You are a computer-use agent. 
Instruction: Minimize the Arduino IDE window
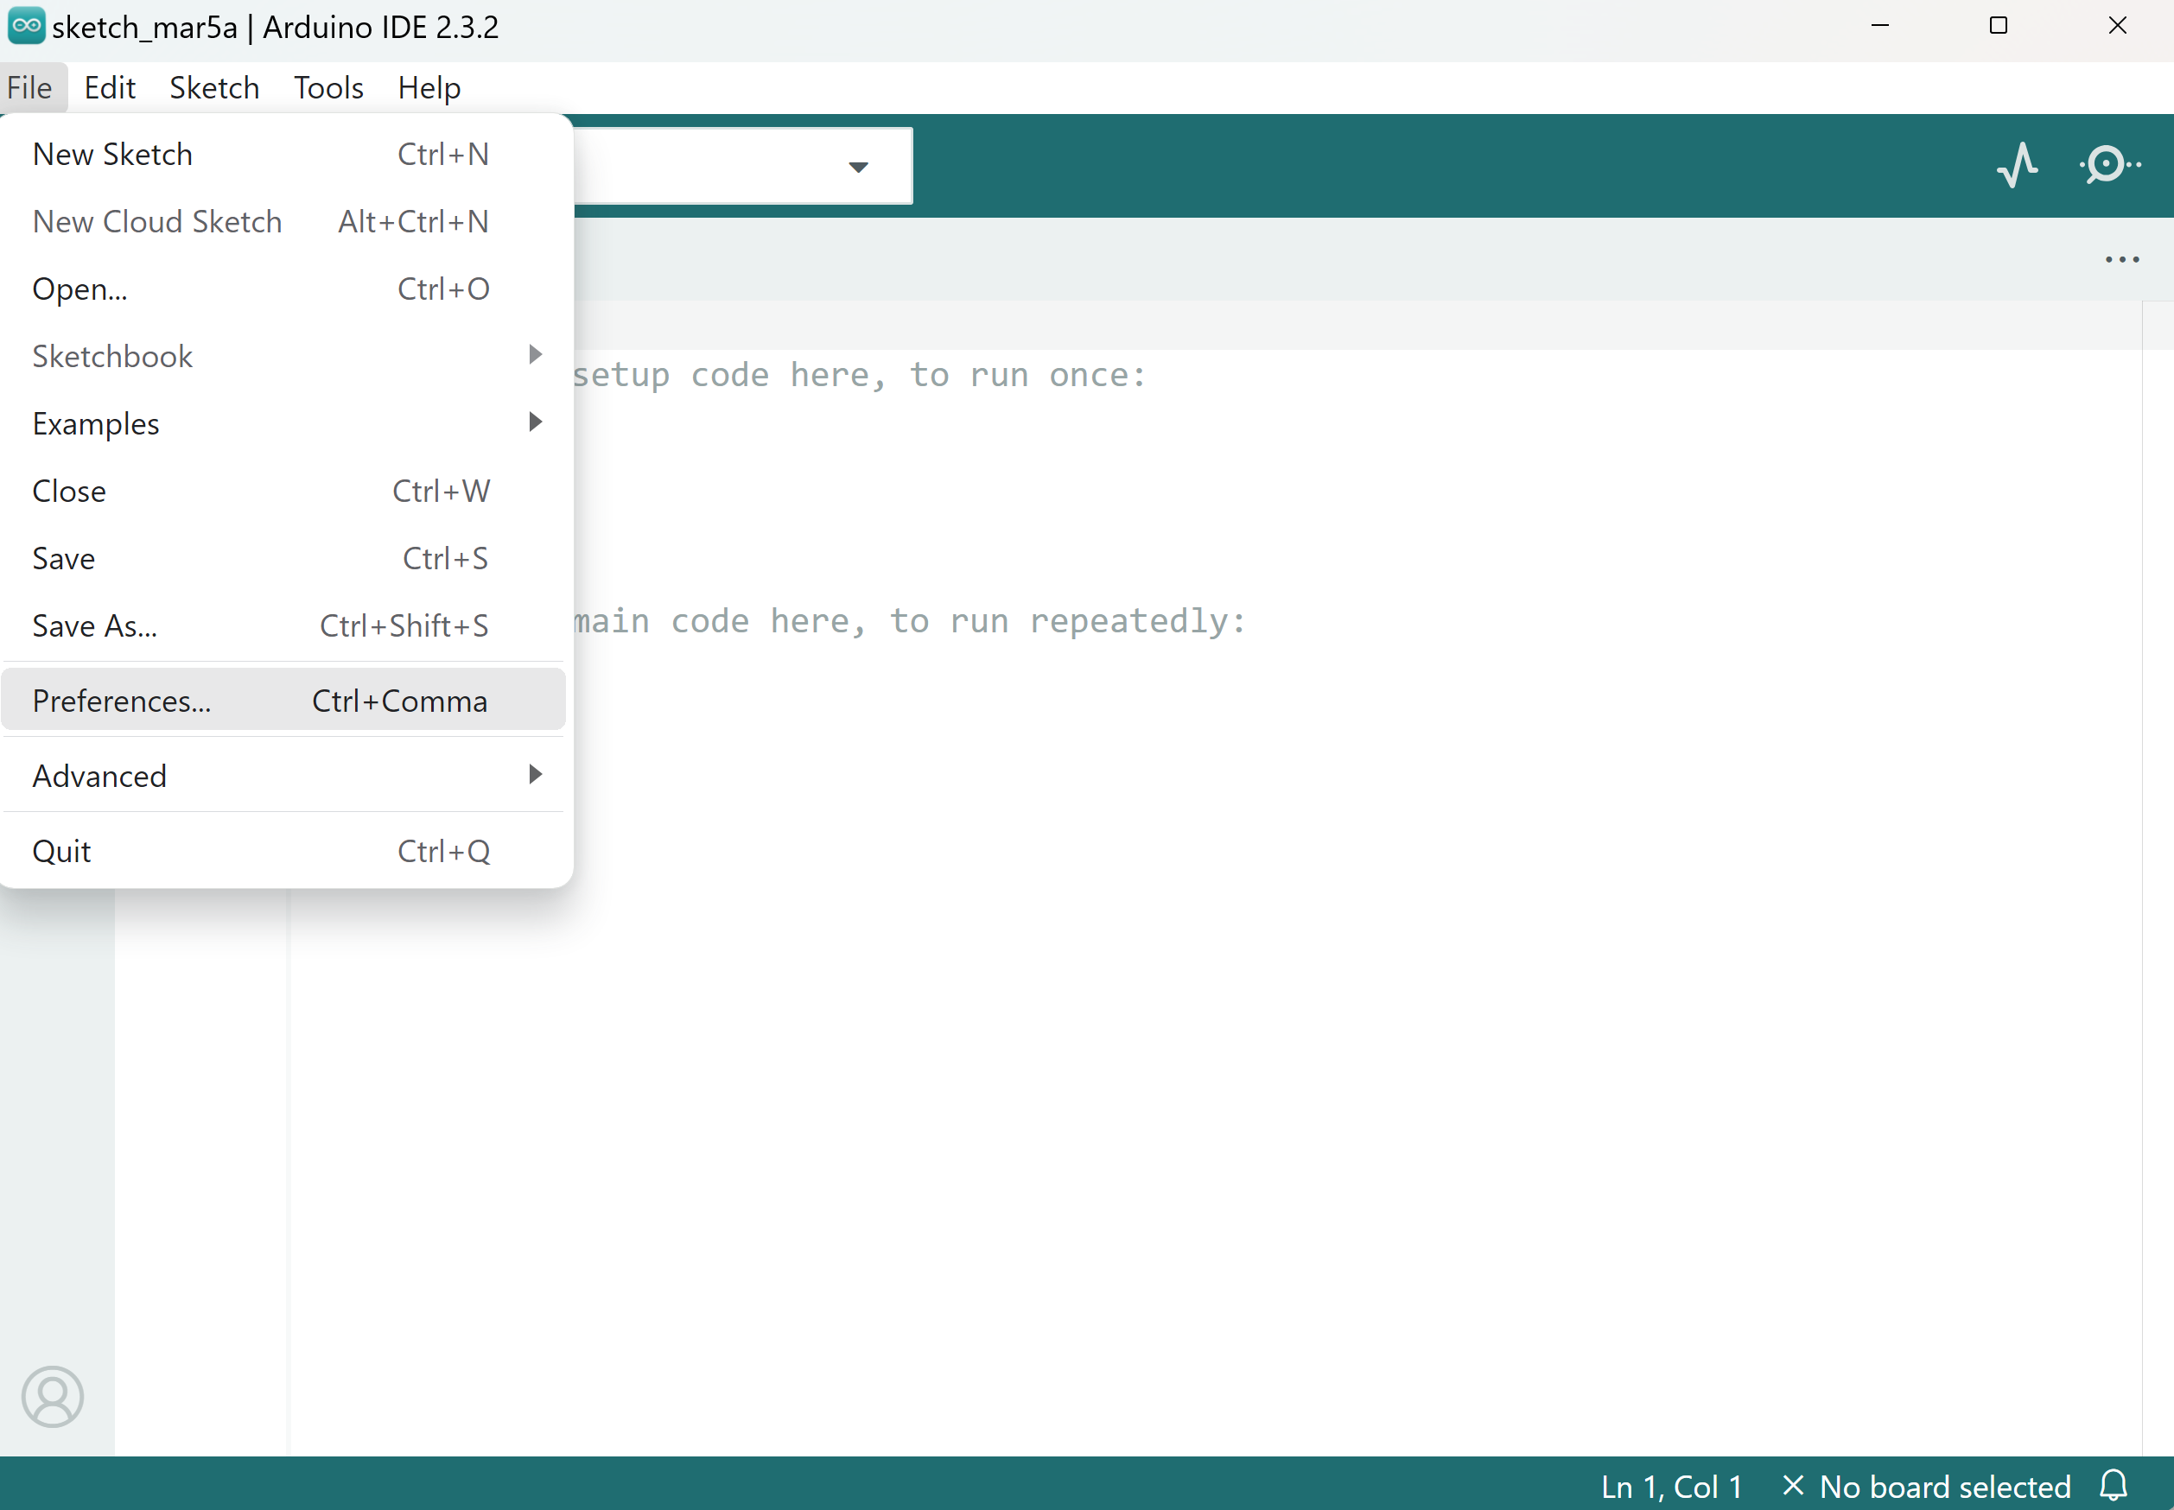click(x=1879, y=26)
